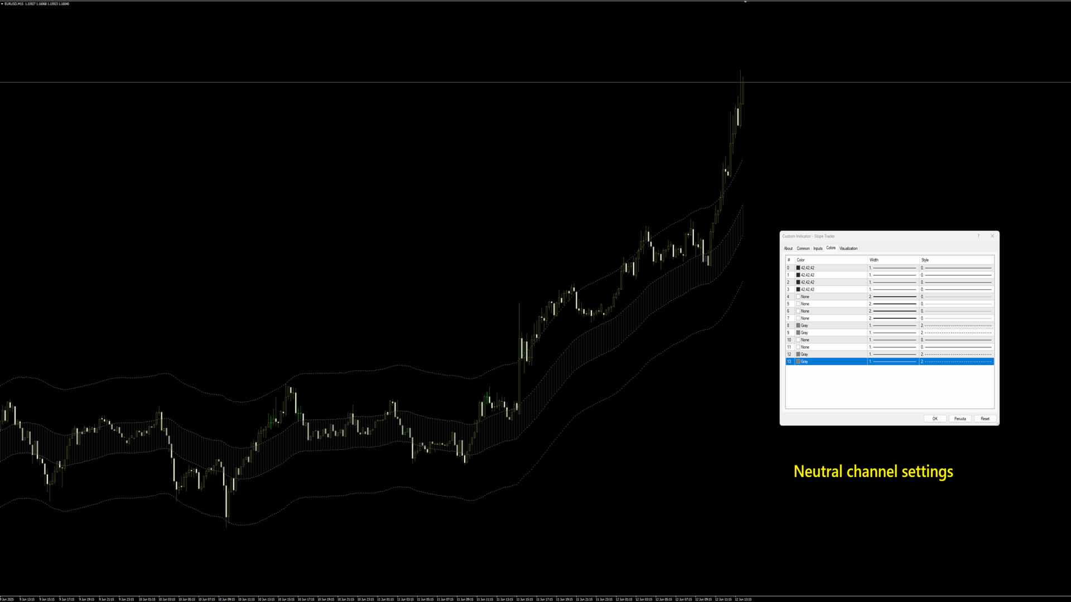Change the Gray swatch in row 8
Viewport: 1071px width, 602px height.
(x=798, y=326)
